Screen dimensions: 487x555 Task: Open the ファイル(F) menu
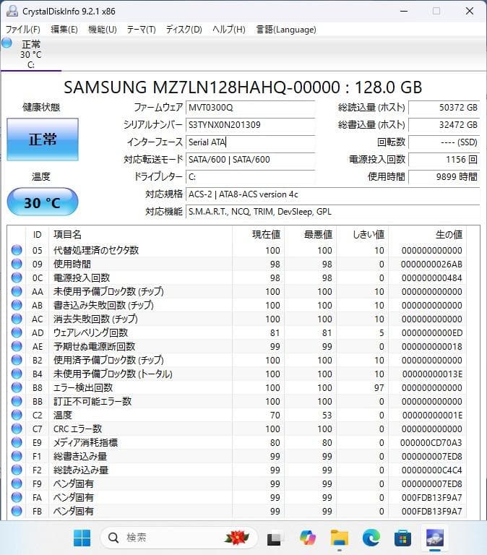tap(23, 30)
